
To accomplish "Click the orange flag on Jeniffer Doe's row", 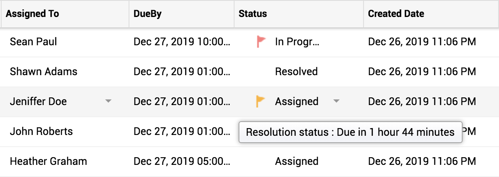I will (261, 101).
